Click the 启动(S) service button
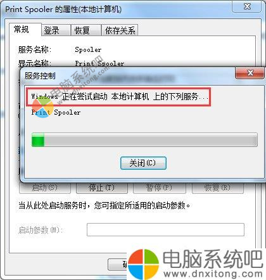Screen dimensions: 266x280 point(45,188)
